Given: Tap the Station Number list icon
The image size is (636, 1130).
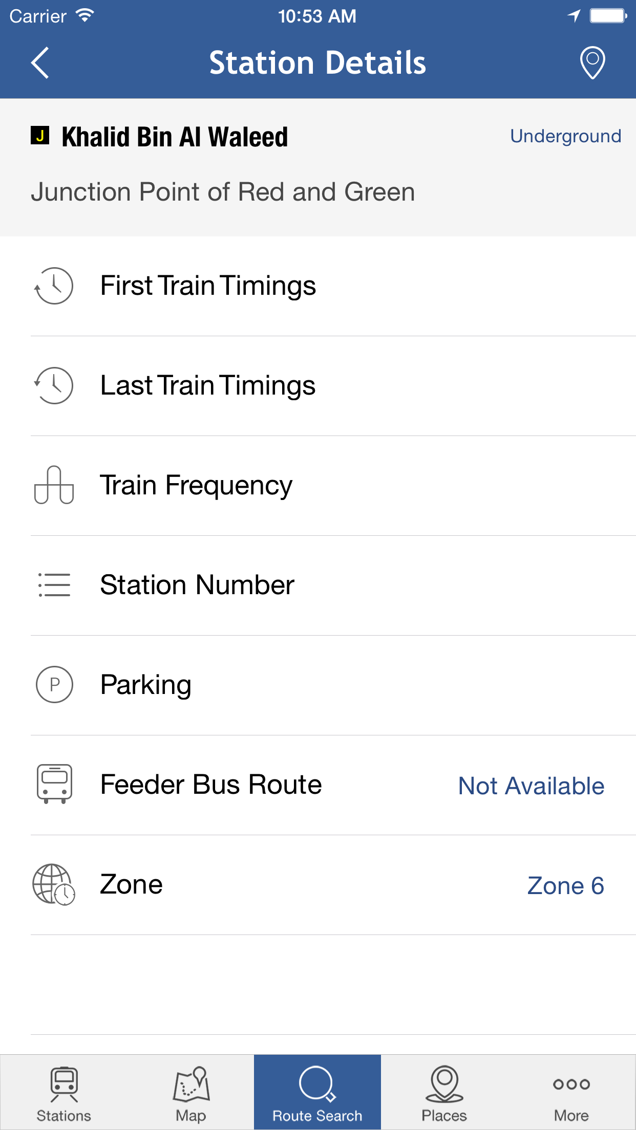Looking at the screenshot, I should 54,585.
